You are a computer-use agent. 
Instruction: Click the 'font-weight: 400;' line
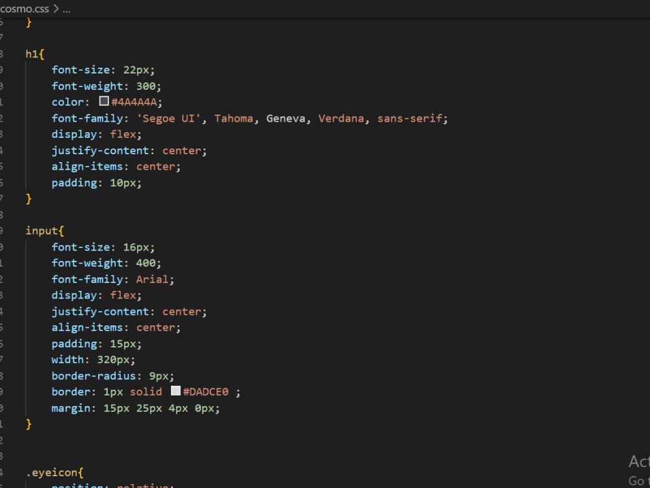coord(106,263)
